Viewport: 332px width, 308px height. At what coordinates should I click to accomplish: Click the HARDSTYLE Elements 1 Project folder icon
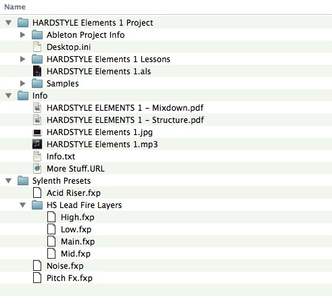coord(23,22)
